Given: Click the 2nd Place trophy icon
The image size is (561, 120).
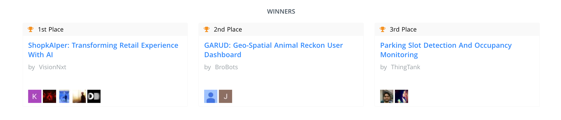Looking at the screenshot, I should (x=207, y=29).
